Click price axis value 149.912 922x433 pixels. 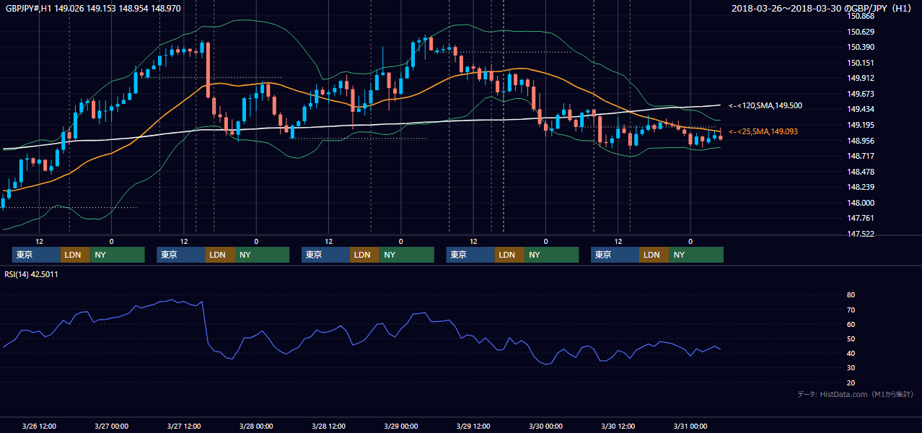point(861,79)
